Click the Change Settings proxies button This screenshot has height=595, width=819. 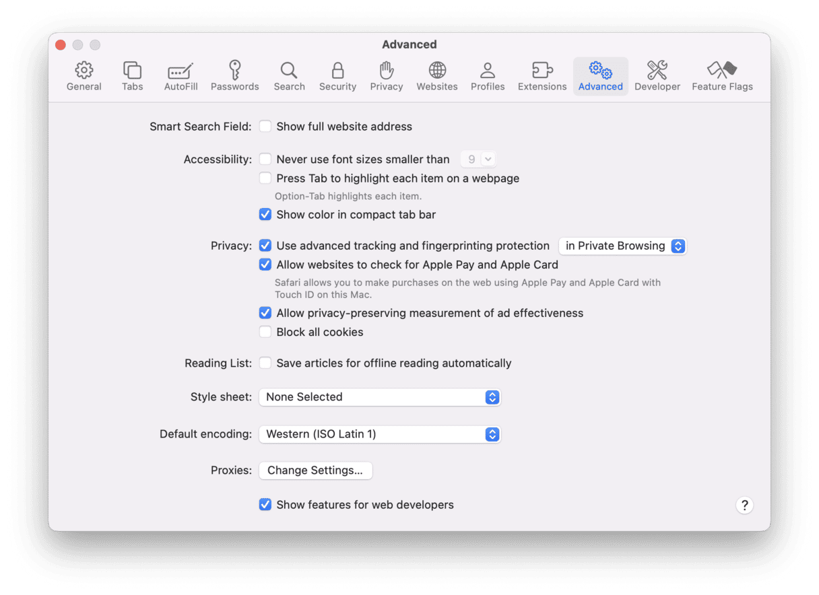click(x=315, y=470)
